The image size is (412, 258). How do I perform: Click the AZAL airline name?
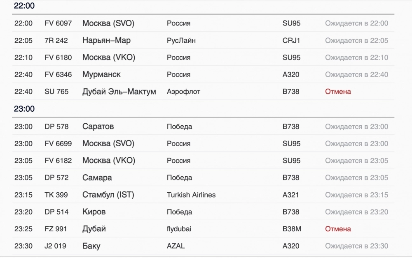tap(176, 246)
